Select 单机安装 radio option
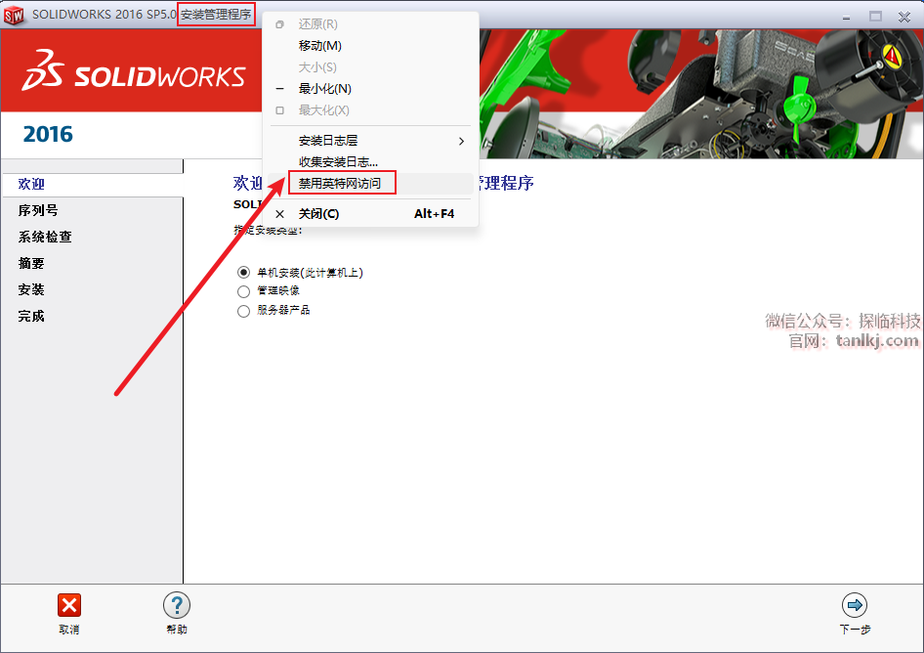 click(243, 273)
